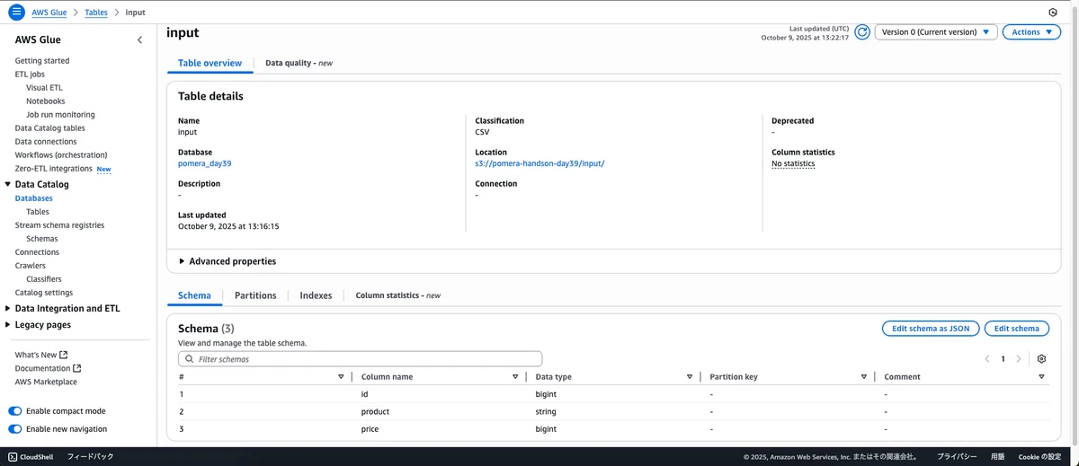This screenshot has width=1079, height=466.
Task: Click the external link icon beside Documentation
Action: pyautogui.click(x=77, y=368)
